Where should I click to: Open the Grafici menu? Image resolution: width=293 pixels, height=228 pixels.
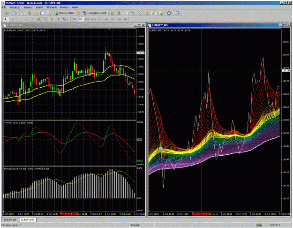point(39,7)
